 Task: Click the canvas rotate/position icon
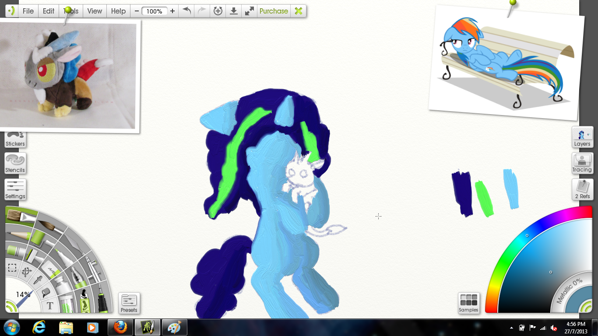[x=218, y=11]
